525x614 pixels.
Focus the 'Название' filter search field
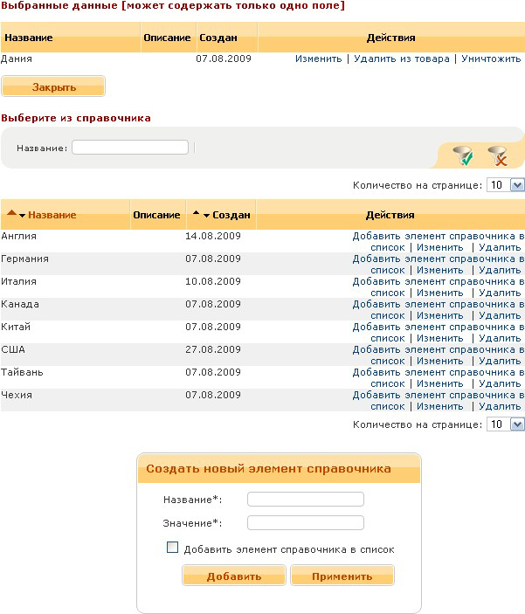130,148
